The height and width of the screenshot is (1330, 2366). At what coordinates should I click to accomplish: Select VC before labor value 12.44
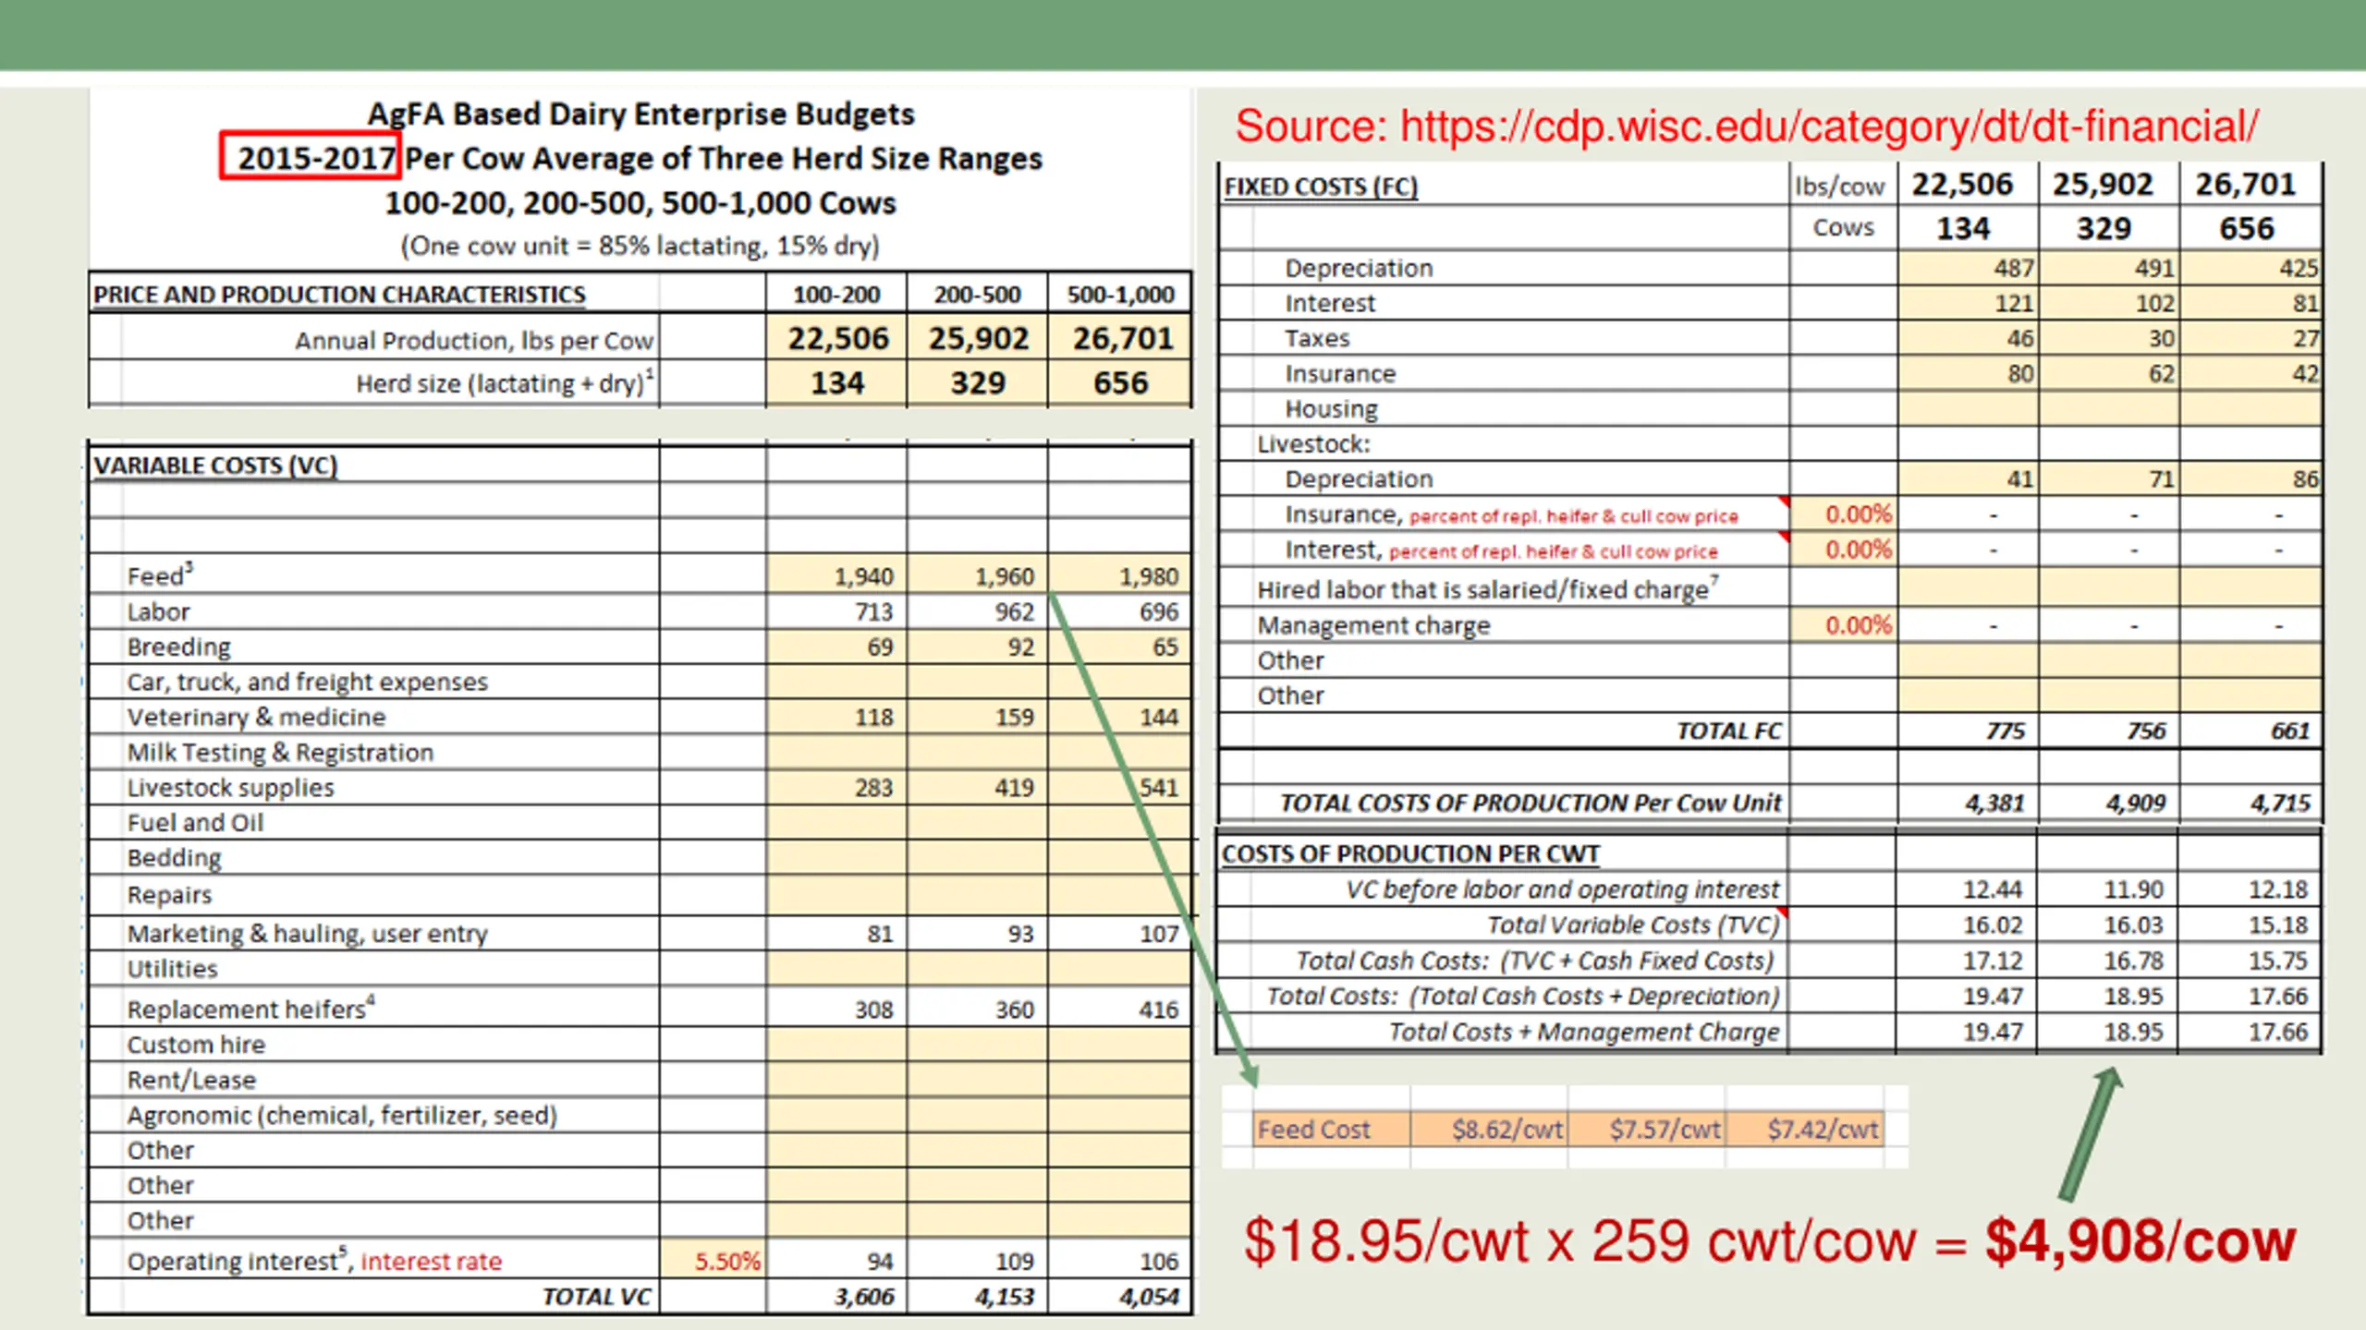(1993, 889)
